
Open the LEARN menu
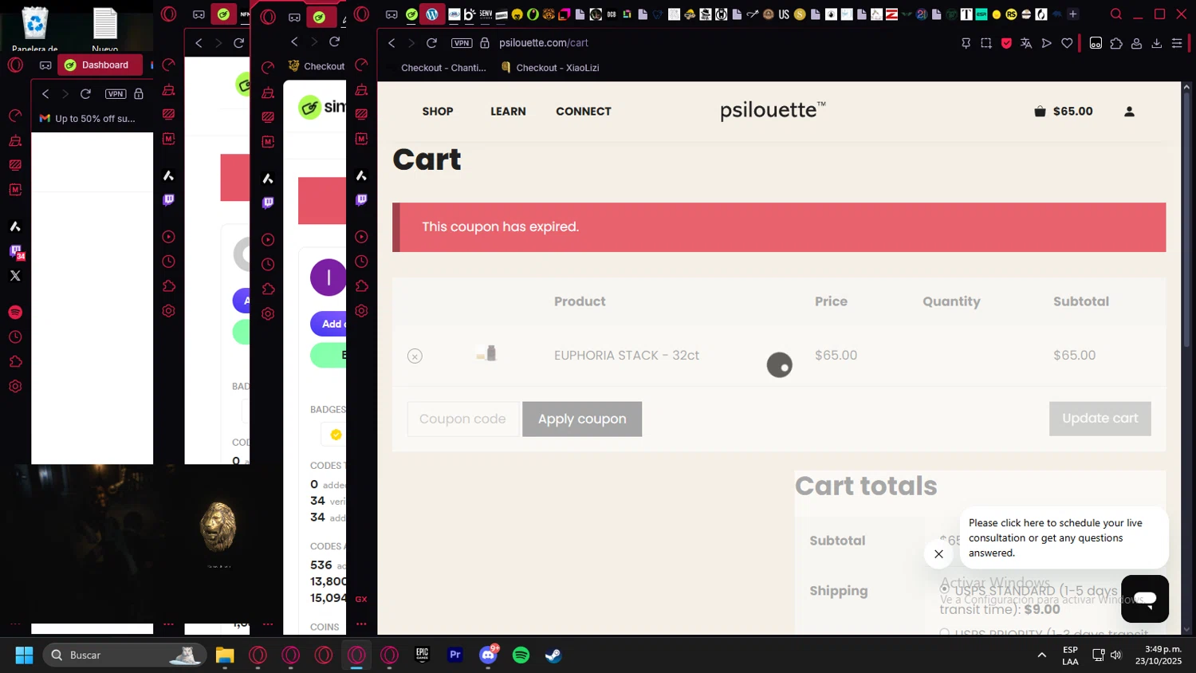coord(508,112)
